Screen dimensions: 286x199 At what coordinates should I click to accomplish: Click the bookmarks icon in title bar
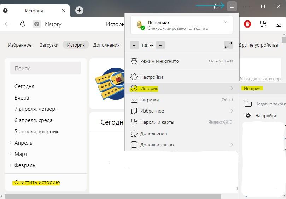tap(216, 6)
